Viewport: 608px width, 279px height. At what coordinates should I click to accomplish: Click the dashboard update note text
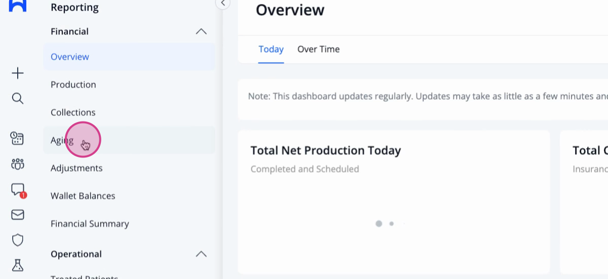click(x=428, y=96)
